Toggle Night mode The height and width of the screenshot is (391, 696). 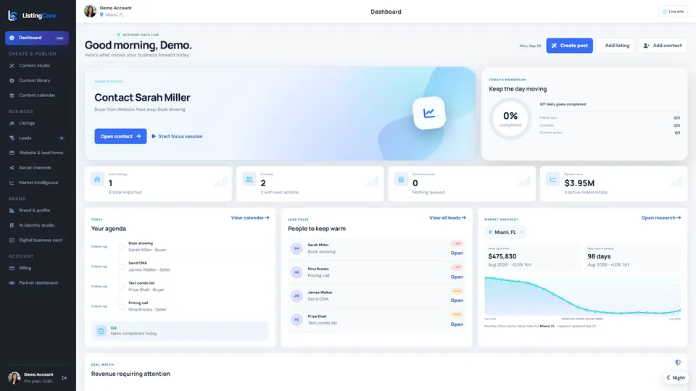point(676,378)
